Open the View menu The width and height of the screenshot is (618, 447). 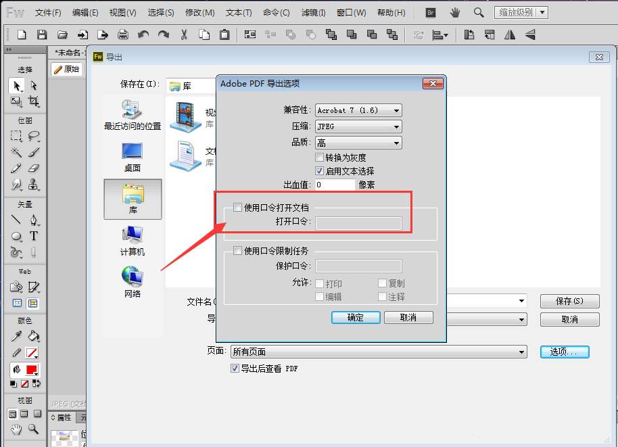tap(122, 13)
